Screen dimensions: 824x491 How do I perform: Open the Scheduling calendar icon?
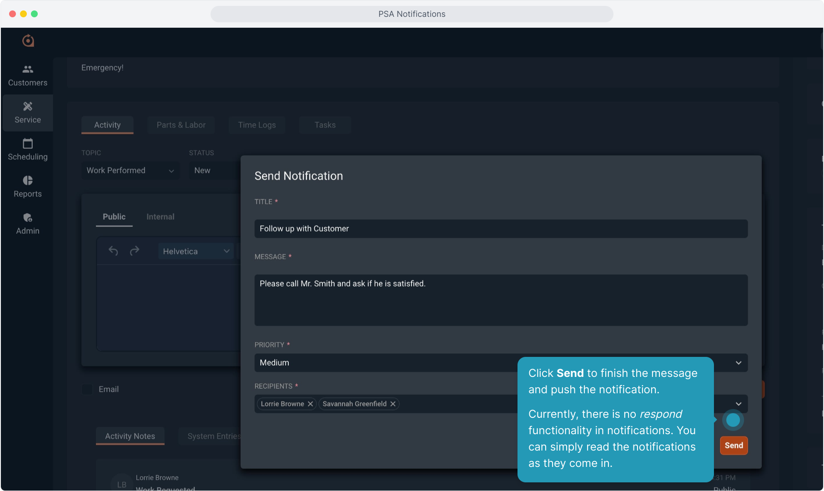pos(28,144)
